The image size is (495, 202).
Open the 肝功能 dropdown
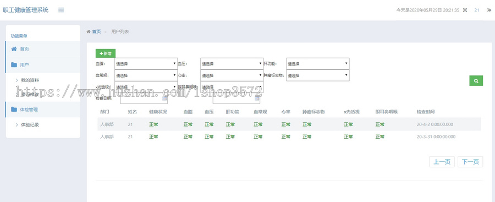tap(318, 63)
